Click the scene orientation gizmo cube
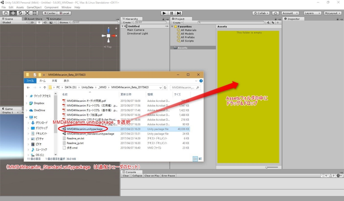The height and width of the screenshot is (201, 344). pyautogui.click(x=109, y=36)
